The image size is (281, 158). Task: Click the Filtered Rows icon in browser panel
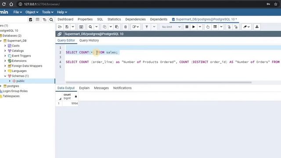44,19
